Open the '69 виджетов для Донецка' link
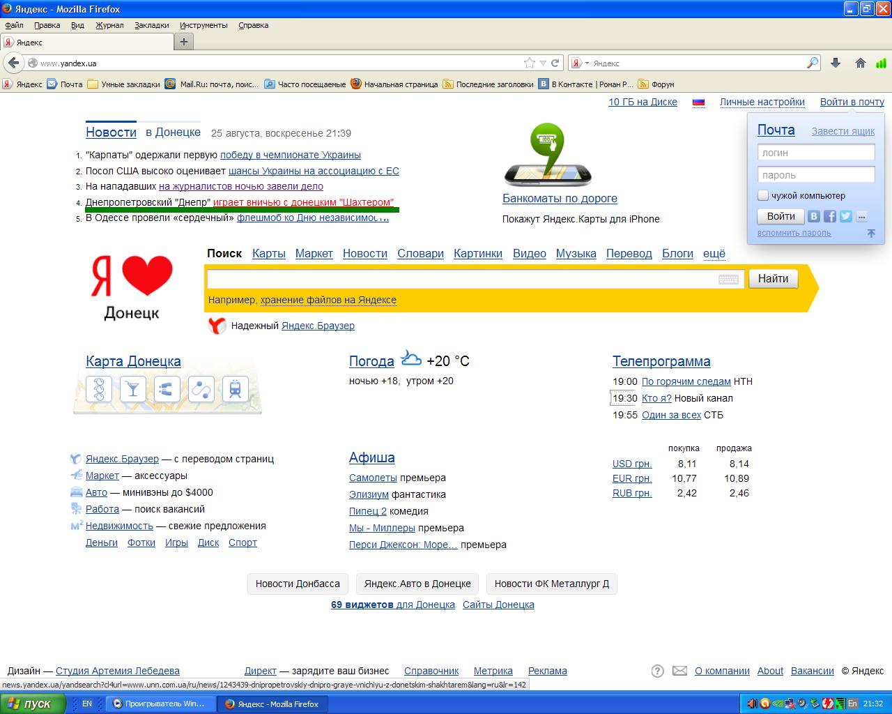Viewport: 892px width, 714px height. [393, 605]
